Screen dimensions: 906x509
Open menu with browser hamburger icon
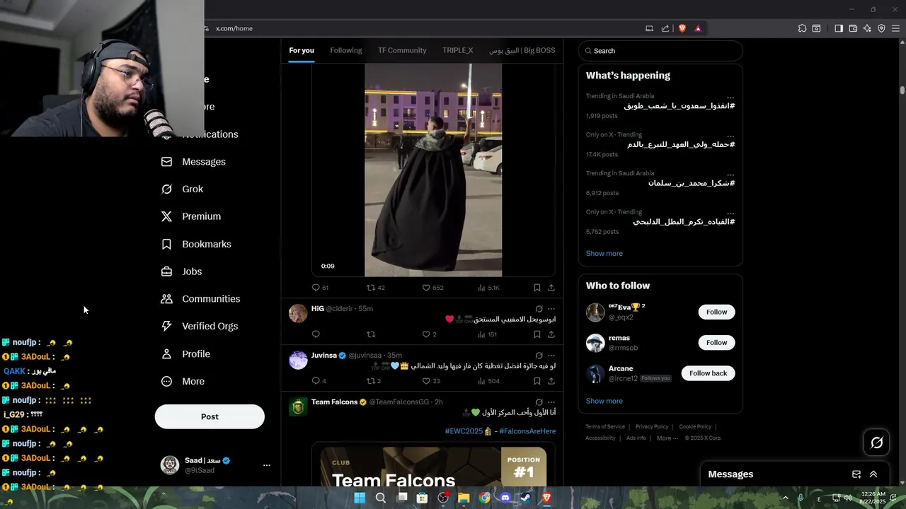[x=895, y=28]
